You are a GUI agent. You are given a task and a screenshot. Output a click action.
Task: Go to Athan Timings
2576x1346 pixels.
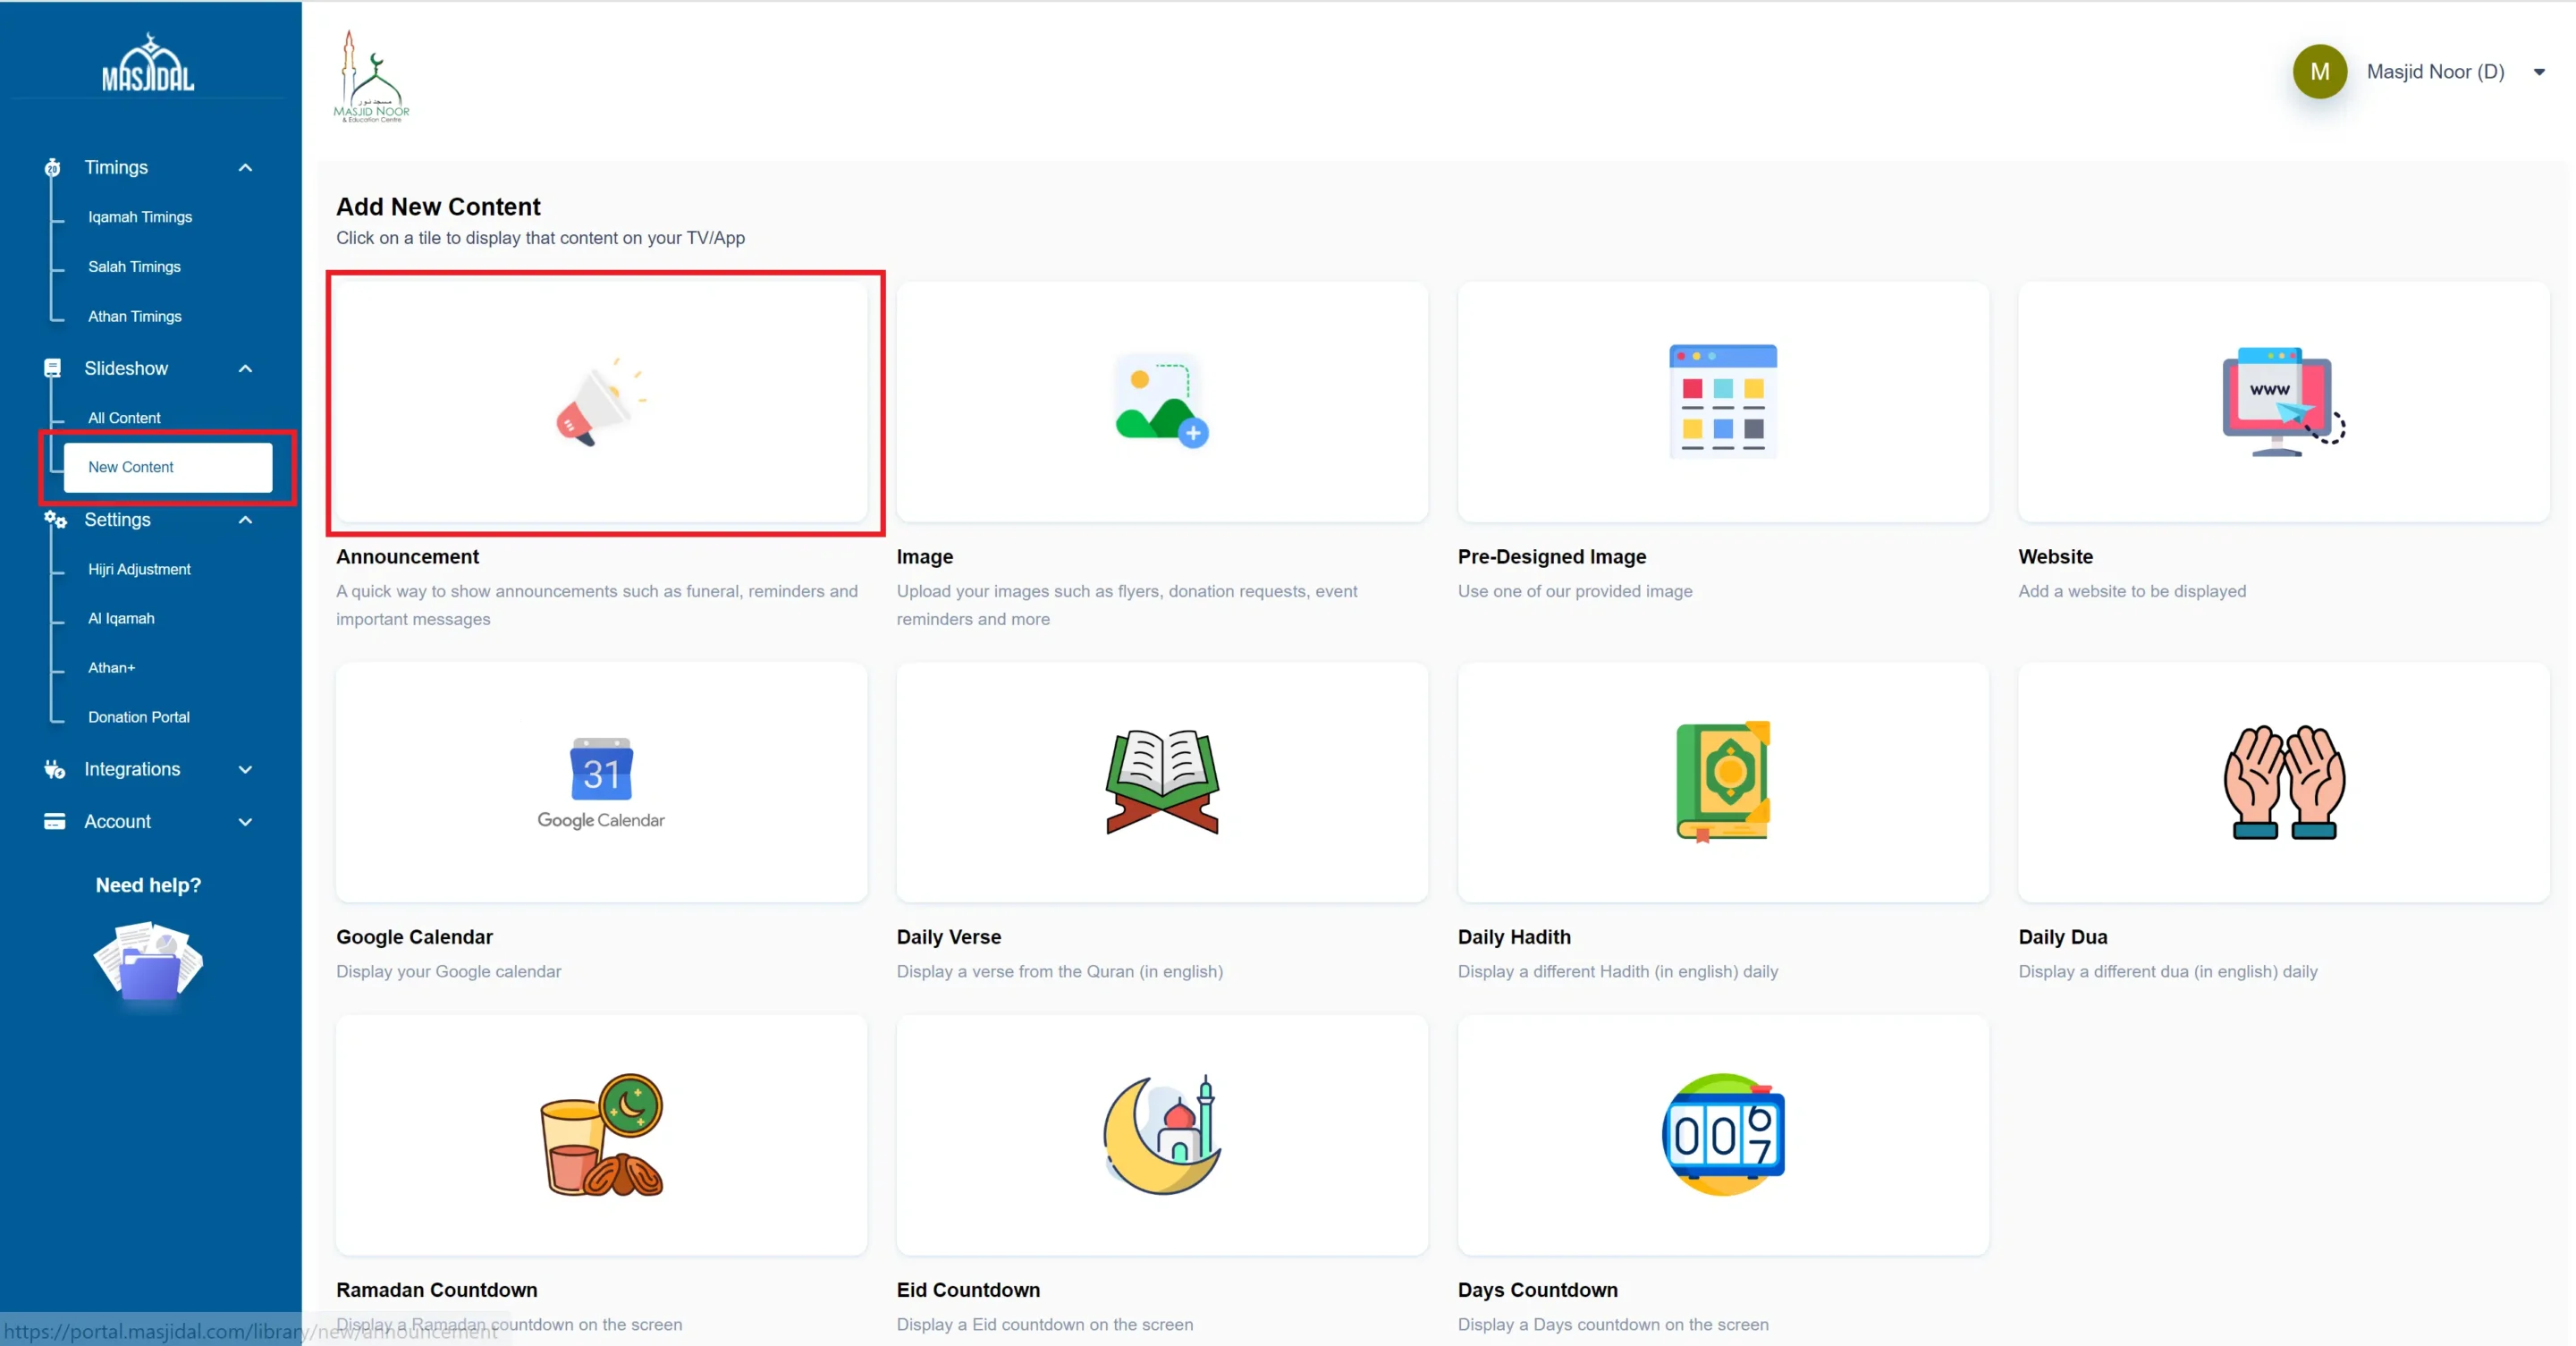click(x=135, y=316)
